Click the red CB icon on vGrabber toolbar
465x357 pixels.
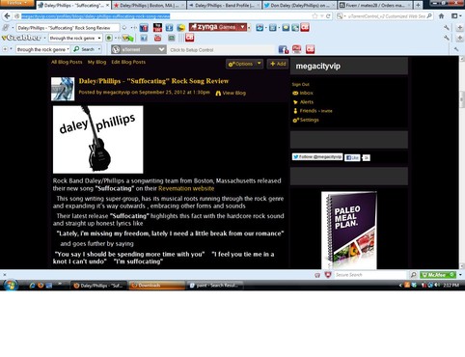[x=190, y=38]
